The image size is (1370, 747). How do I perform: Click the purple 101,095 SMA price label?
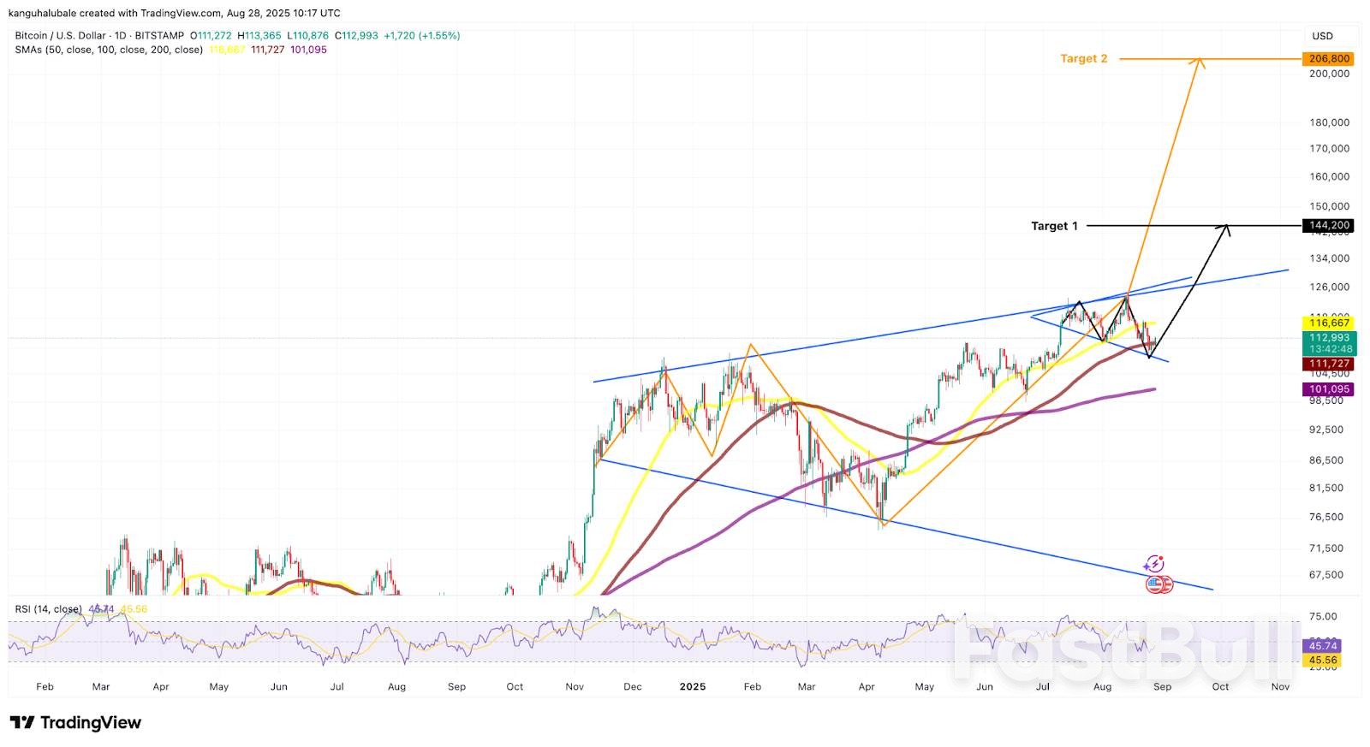(x=1329, y=389)
